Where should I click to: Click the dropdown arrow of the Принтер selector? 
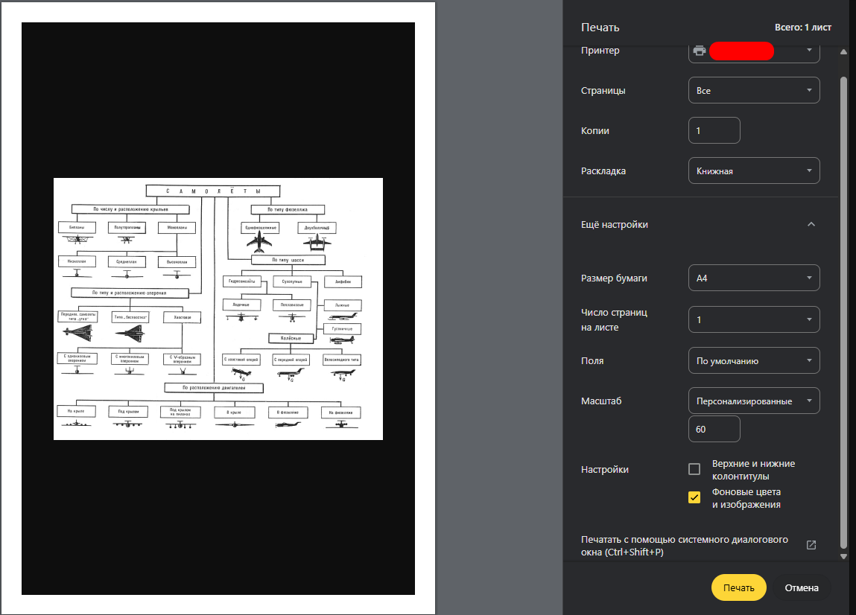click(809, 51)
